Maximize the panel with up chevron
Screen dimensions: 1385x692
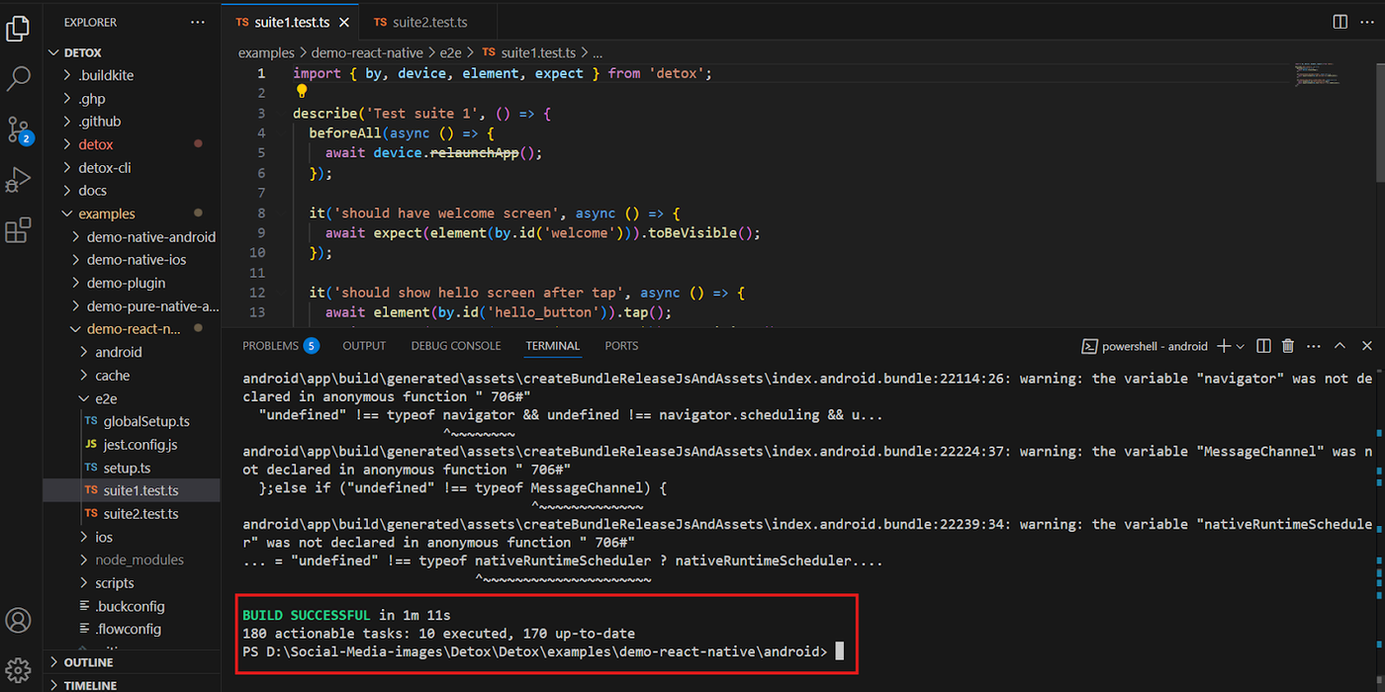click(x=1339, y=346)
